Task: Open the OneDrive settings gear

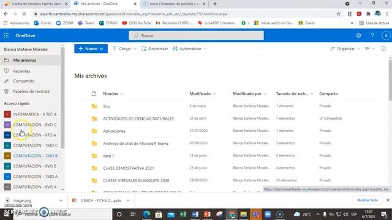Action: [358, 35]
